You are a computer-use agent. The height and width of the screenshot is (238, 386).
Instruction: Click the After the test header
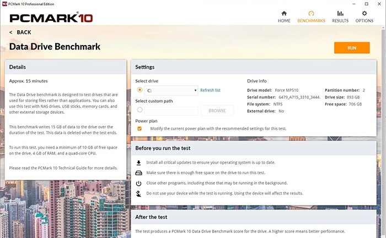point(254,217)
